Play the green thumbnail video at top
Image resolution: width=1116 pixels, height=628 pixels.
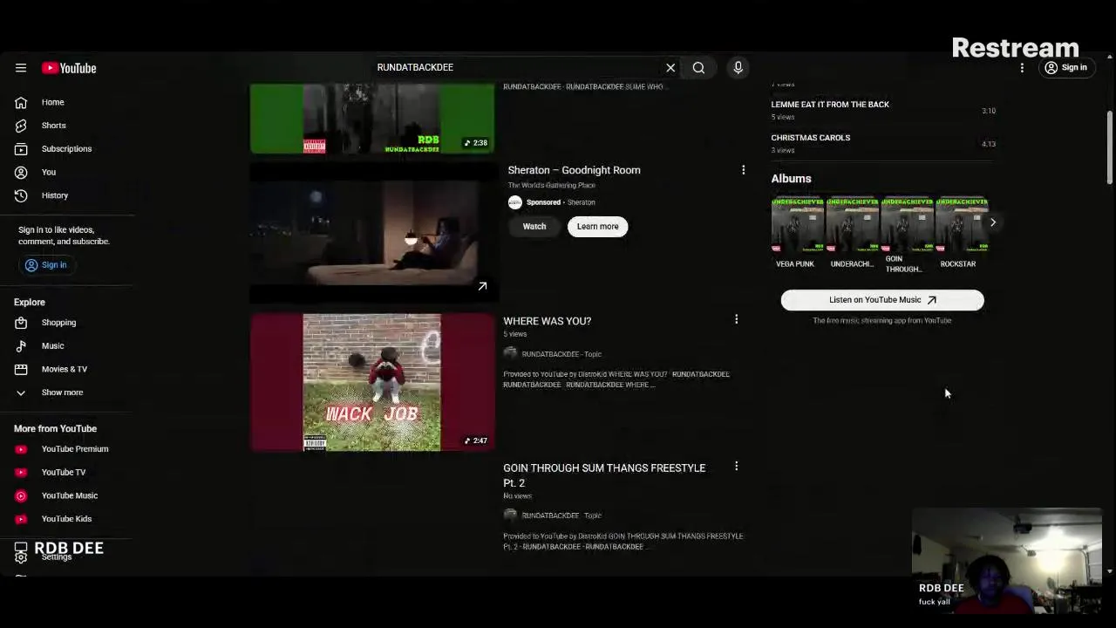372,119
